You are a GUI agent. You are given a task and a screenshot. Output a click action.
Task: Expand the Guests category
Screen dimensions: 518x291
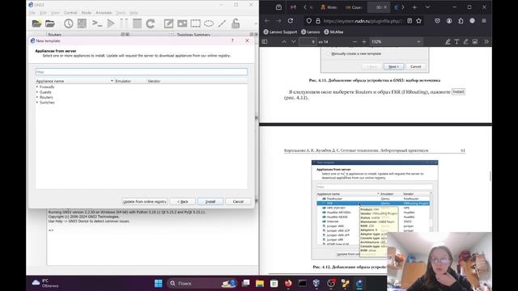[37, 92]
